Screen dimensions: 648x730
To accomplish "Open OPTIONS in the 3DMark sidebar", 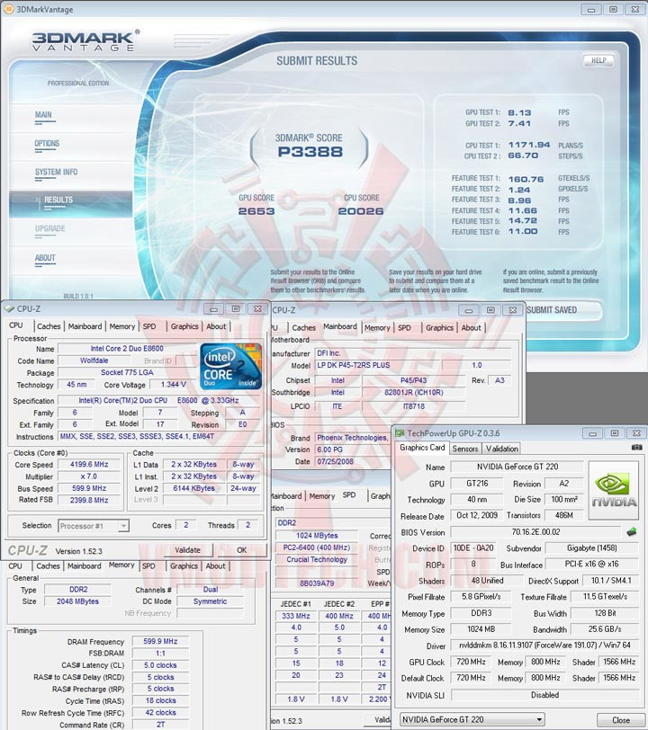I will 47,144.
